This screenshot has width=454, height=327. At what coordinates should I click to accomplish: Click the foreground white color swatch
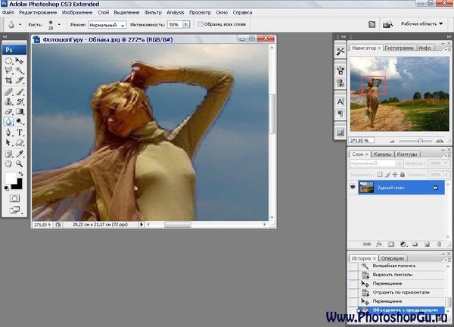click(x=11, y=179)
